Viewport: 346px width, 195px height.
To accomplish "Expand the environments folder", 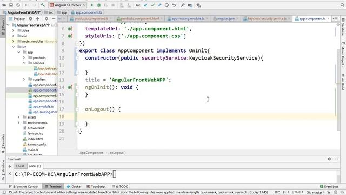I will click(x=19, y=122).
